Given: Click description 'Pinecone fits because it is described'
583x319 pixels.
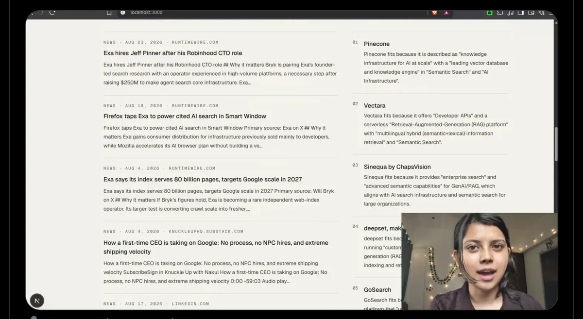Looking at the screenshot, I should [436, 67].
